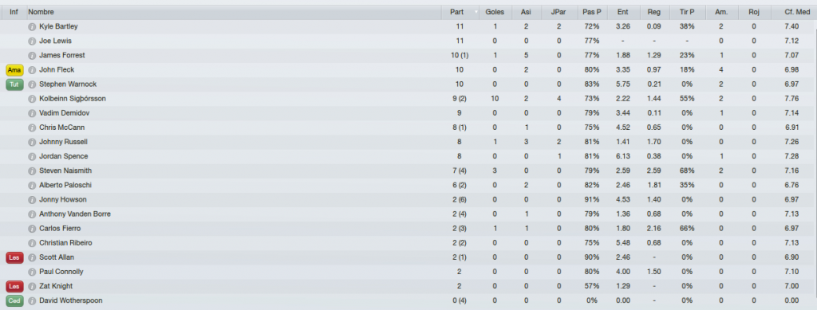This screenshot has height=310, width=817.
Task: Open info icon beside Jonny Howson
Action: click(x=32, y=200)
